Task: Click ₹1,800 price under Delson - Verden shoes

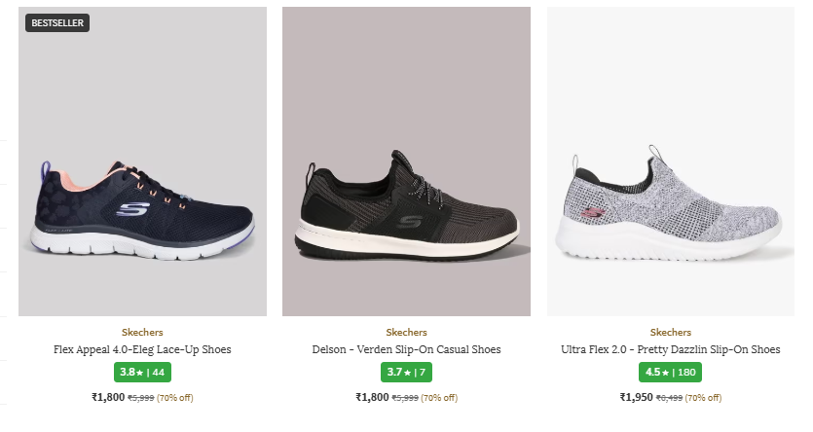Action: click(x=372, y=397)
